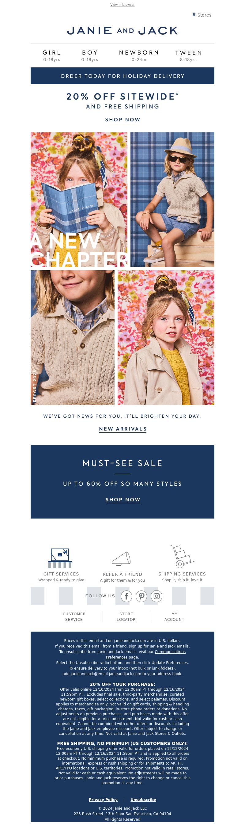
Task: Open the View in browser link
Action: point(122,5)
